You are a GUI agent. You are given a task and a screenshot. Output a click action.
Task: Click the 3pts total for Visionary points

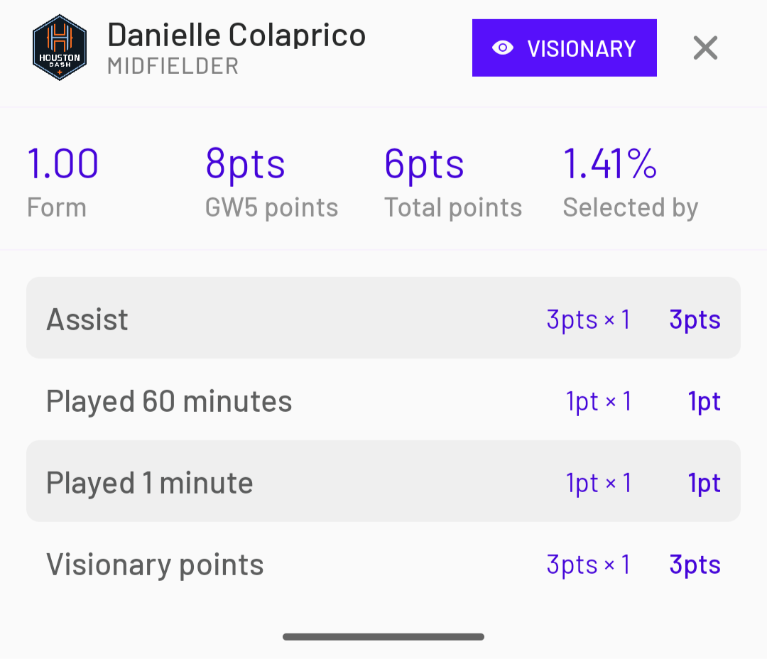[695, 565]
